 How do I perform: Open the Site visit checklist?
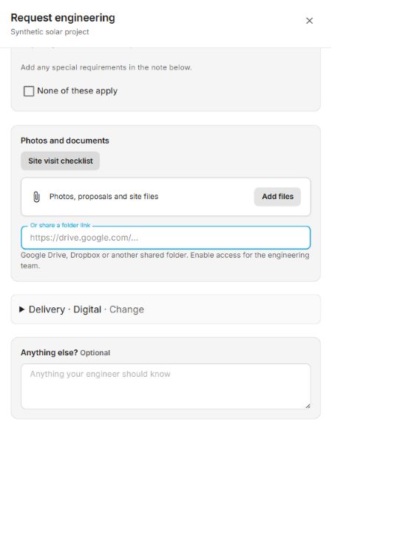click(61, 161)
